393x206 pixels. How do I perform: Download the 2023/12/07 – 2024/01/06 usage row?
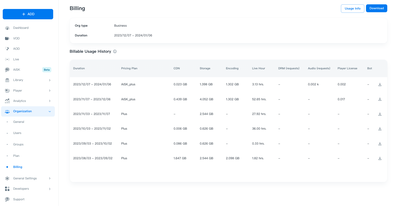380,85
